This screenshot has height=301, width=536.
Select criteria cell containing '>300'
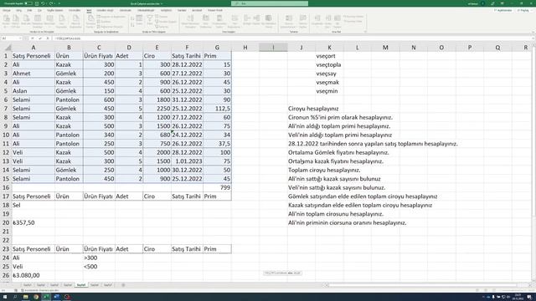point(99,258)
